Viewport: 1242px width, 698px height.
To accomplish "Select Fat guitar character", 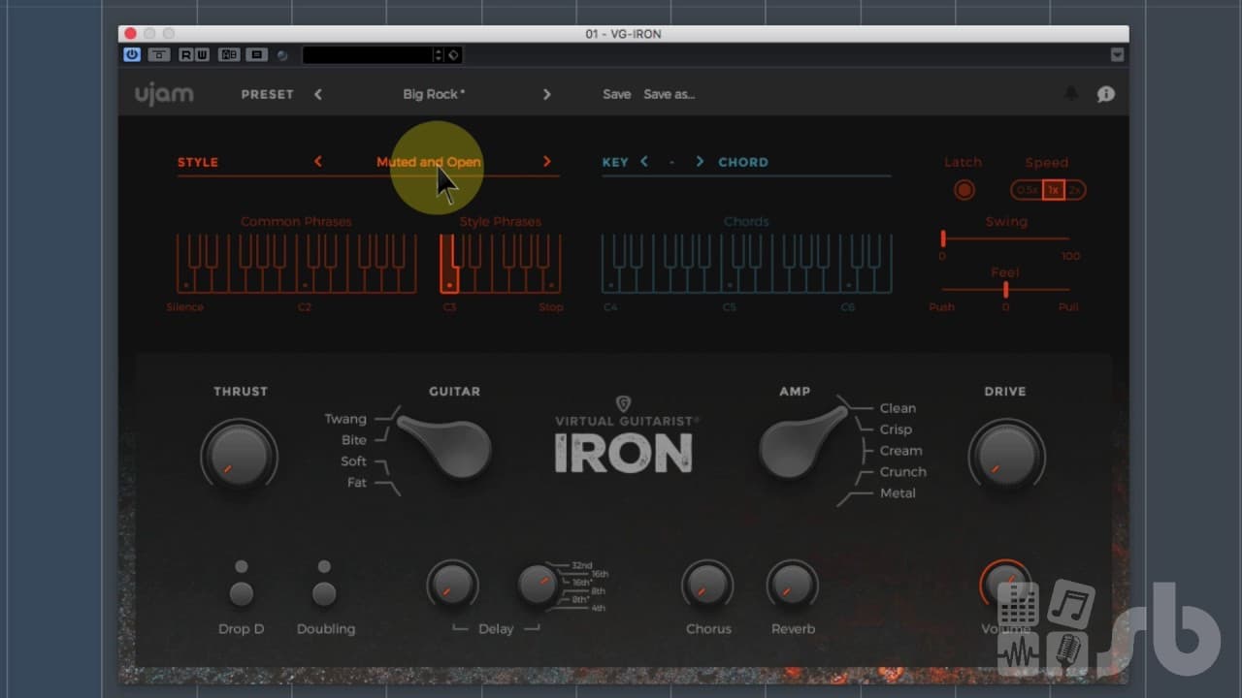I will pos(357,483).
